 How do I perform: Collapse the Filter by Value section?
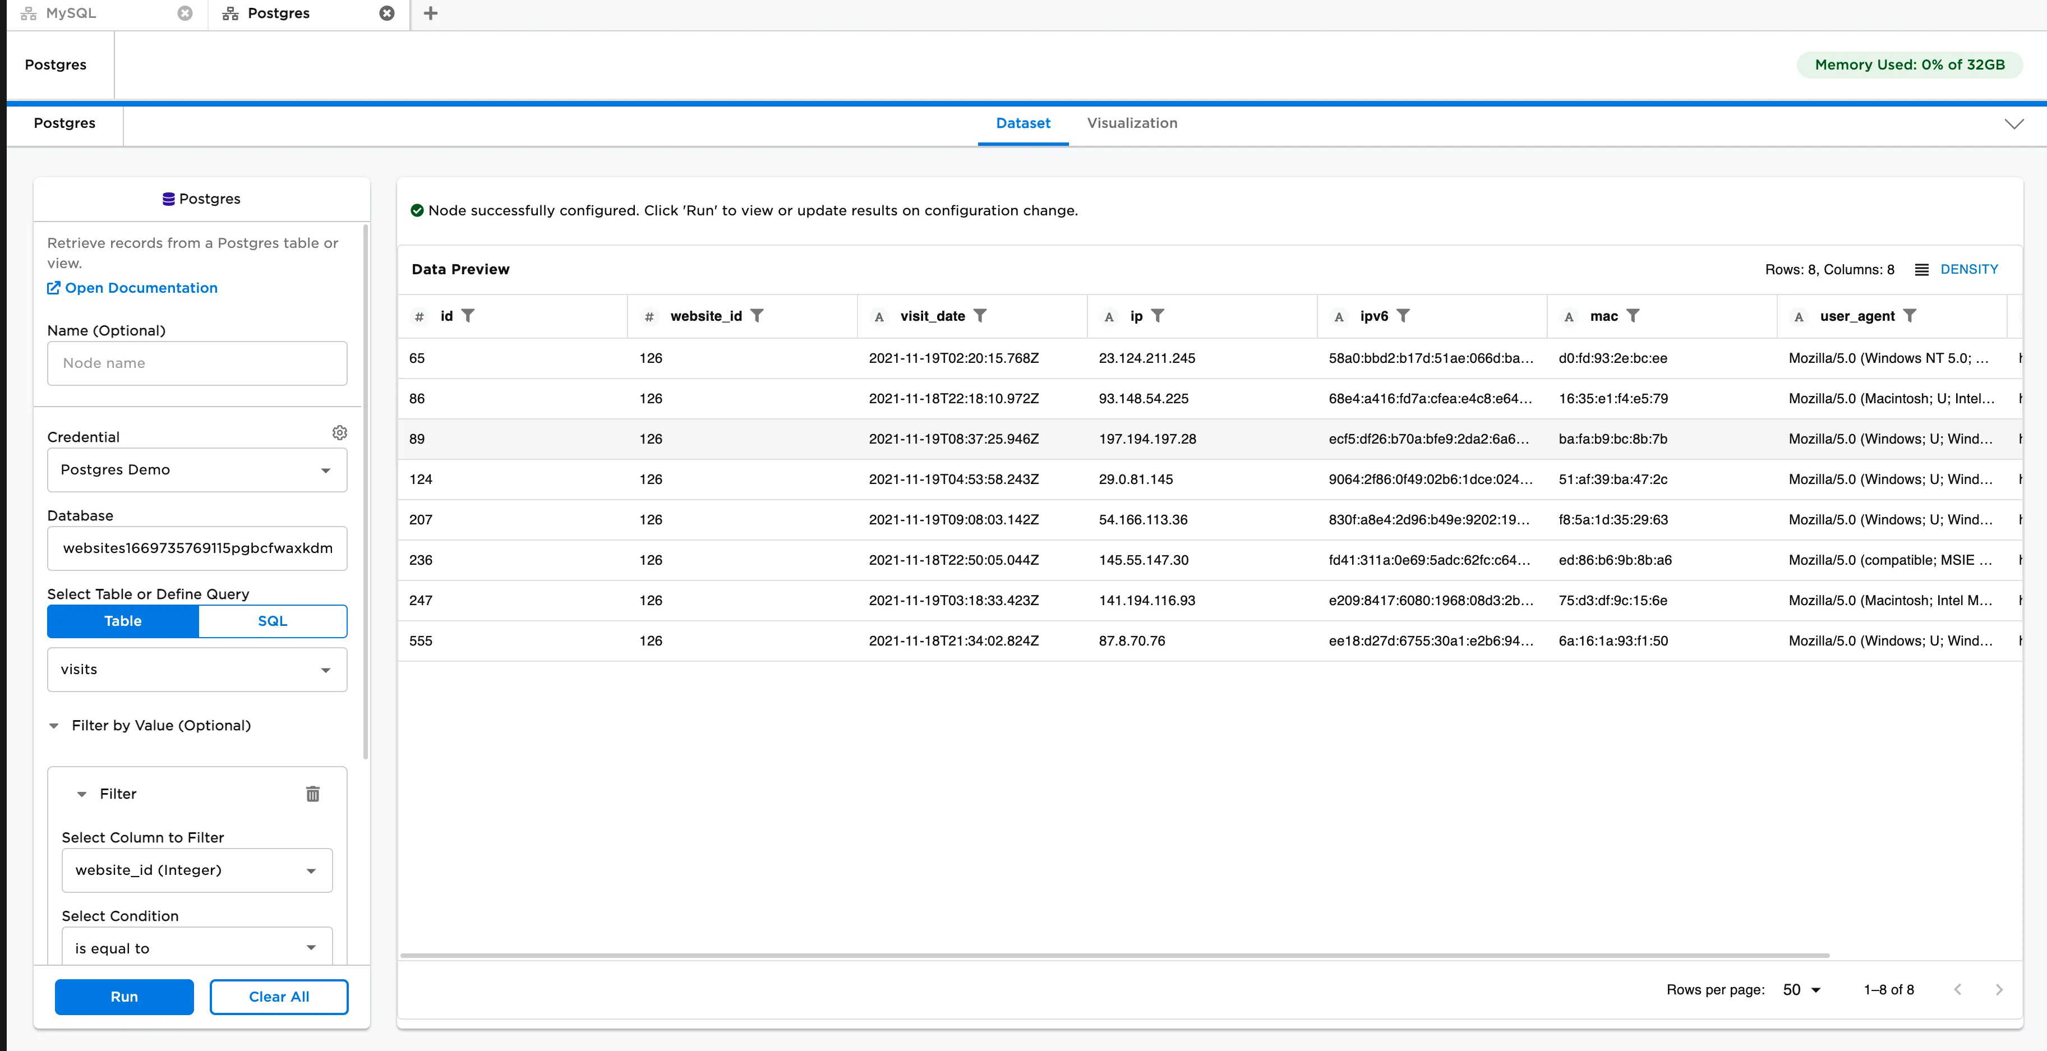coord(53,725)
